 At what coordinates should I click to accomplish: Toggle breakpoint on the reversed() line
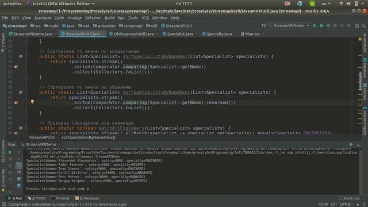[16, 102]
